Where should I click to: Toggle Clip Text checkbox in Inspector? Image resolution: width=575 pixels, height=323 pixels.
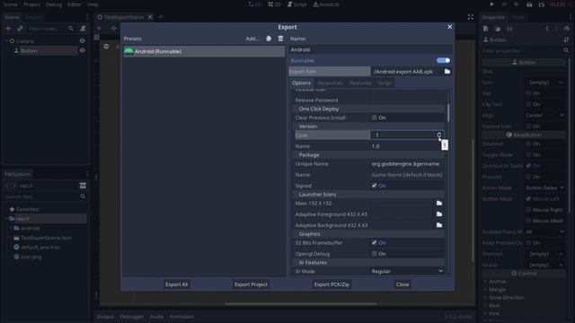[x=528, y=104]
